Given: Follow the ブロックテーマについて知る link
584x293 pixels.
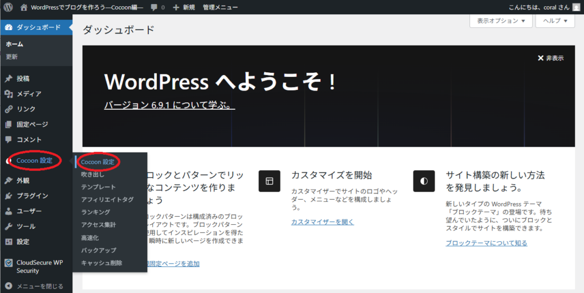Looking at the screenshot, I should (486, 244).
